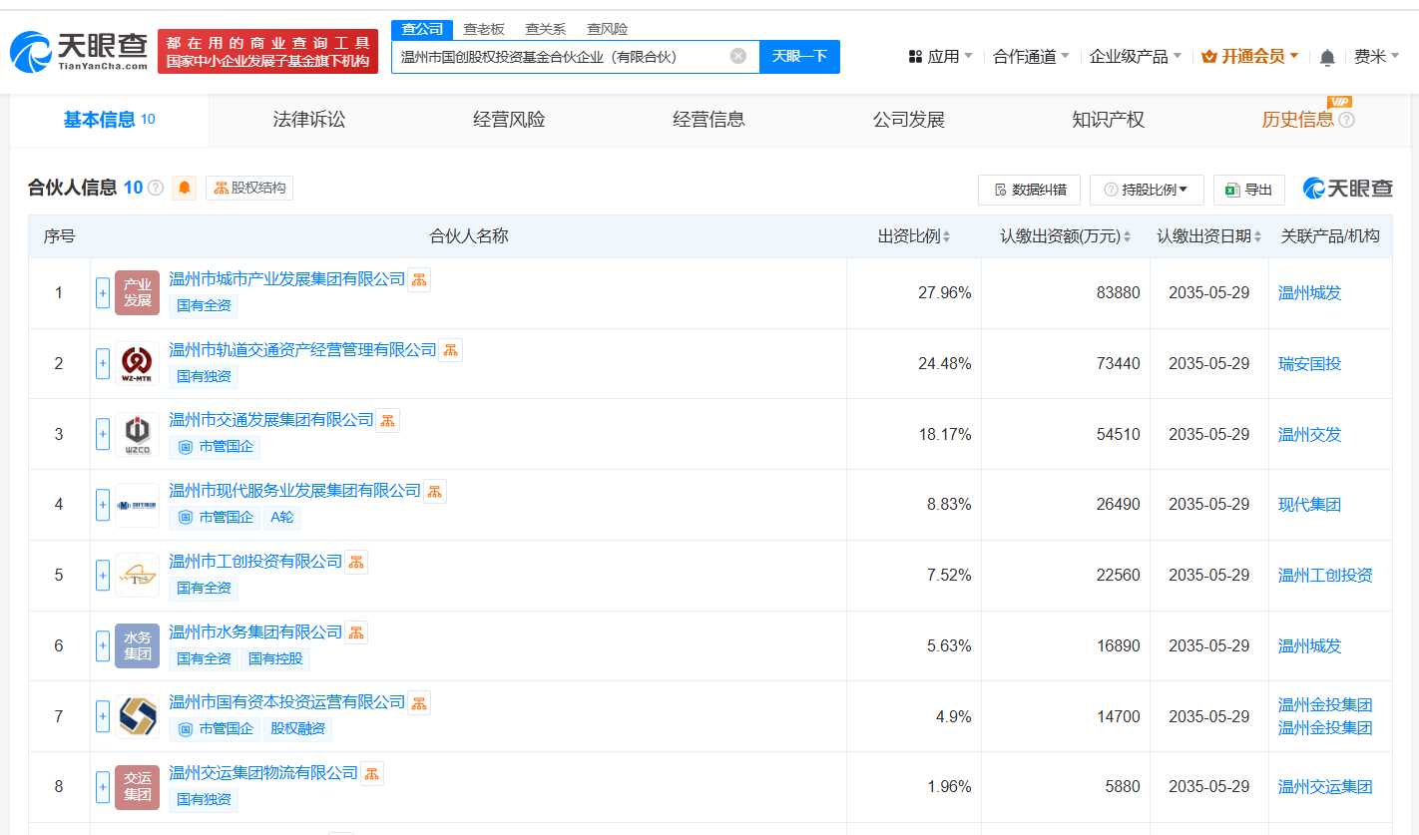
Task: Open equity chart icon for 温州市城市产业发展集团有限公司
Action: pos(419,279)
